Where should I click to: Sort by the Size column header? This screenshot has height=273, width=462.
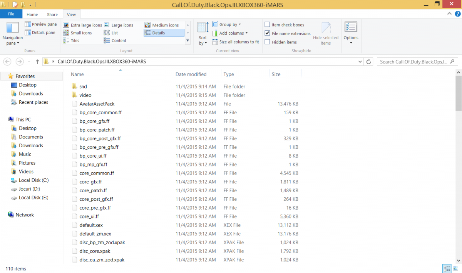click(276, 74)
